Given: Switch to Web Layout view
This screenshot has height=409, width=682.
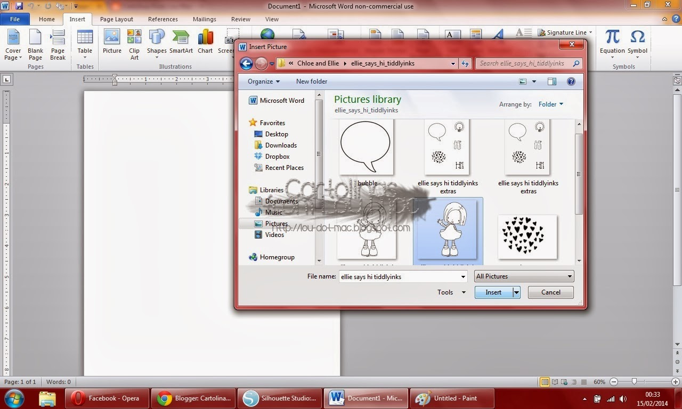Looking at the screenshot, I should pyautogui.click(x=564, y=382).
